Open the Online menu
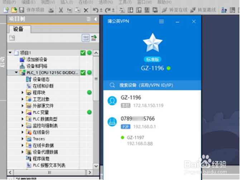The width and height of the screenshot is (240, 180). [86, 2]
